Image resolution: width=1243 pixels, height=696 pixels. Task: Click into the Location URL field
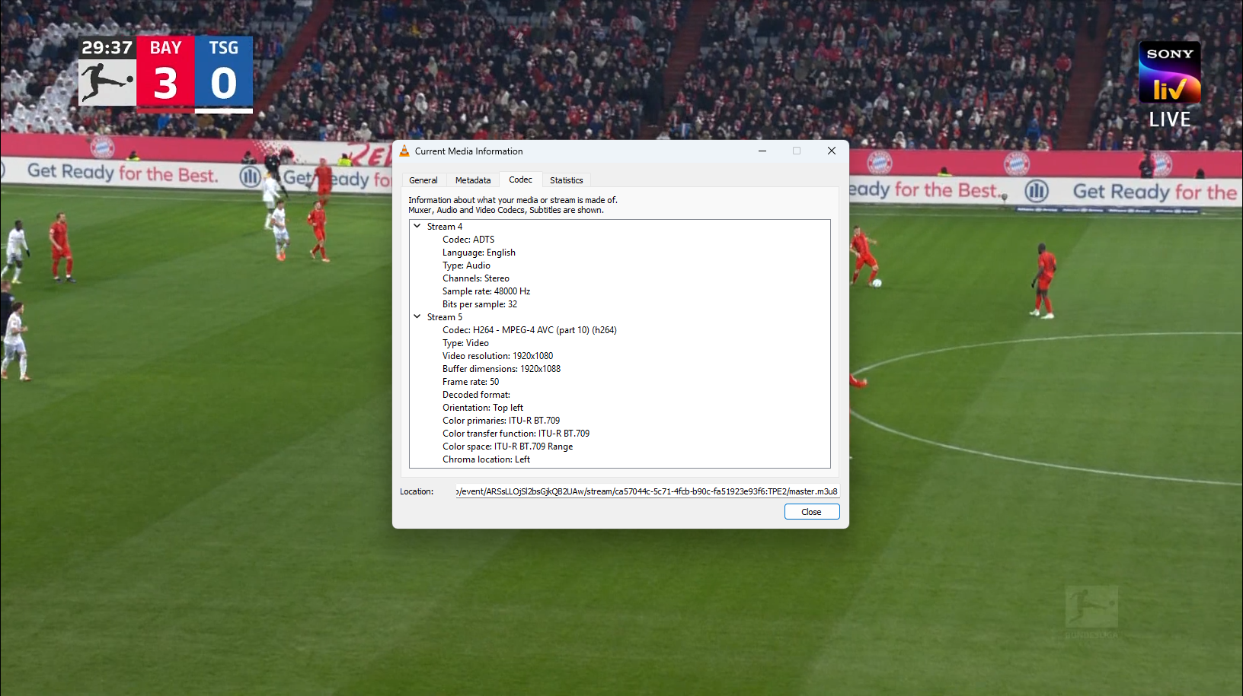point(647,491)
